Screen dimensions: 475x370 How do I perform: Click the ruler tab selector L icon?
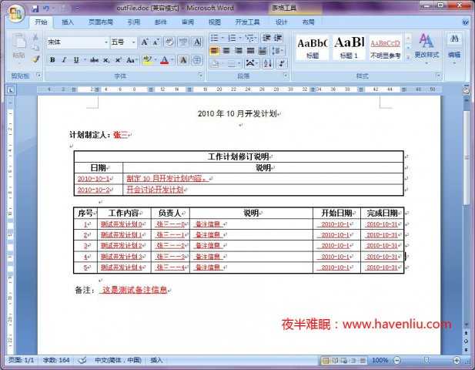pyautogui.click(x=11, y=89)
